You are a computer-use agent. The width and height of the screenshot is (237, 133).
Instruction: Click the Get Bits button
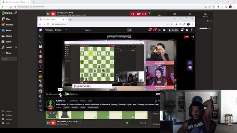(x=173, y=30)
